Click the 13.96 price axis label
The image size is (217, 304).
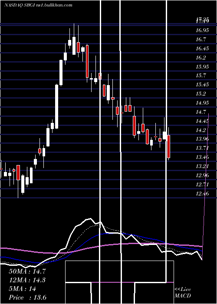click(202, 139)
